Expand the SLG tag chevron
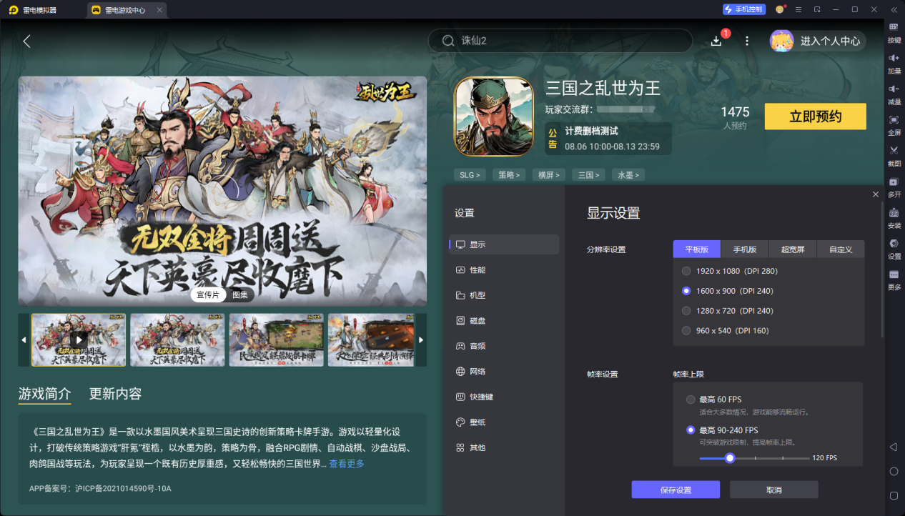 [479, 174]
